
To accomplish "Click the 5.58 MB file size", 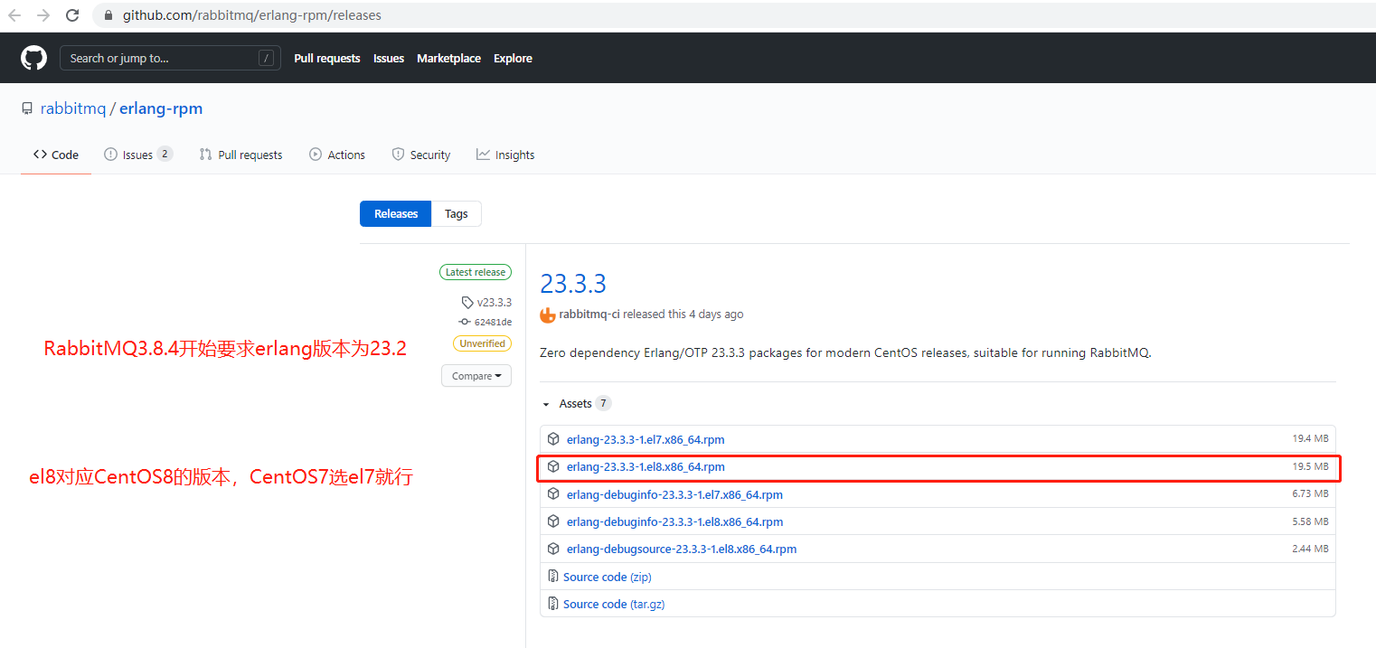I will (x=1310, y=521).
